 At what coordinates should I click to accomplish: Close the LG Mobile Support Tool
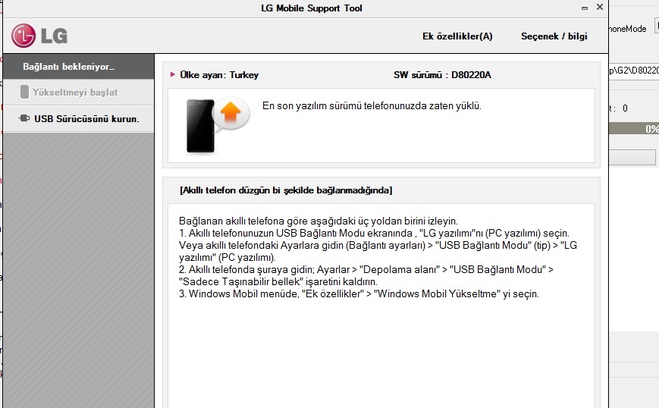click(x=600, y=7)
